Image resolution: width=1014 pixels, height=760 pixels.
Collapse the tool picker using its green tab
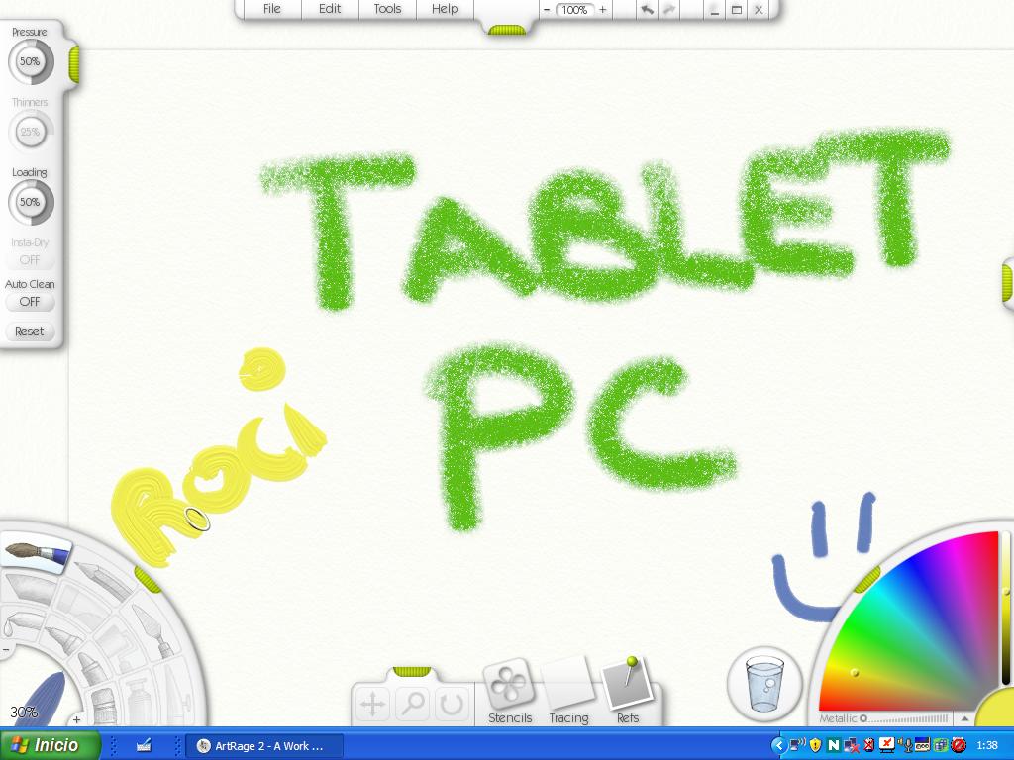tap(149, 579)
